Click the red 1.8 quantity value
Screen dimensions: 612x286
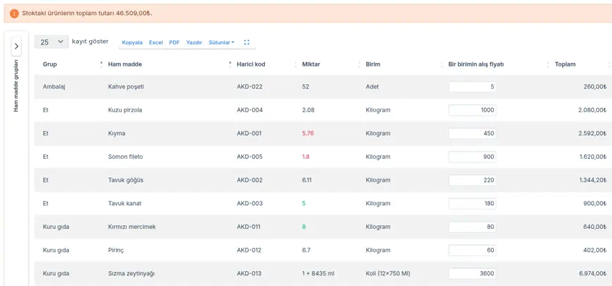(x=306, y=157)
